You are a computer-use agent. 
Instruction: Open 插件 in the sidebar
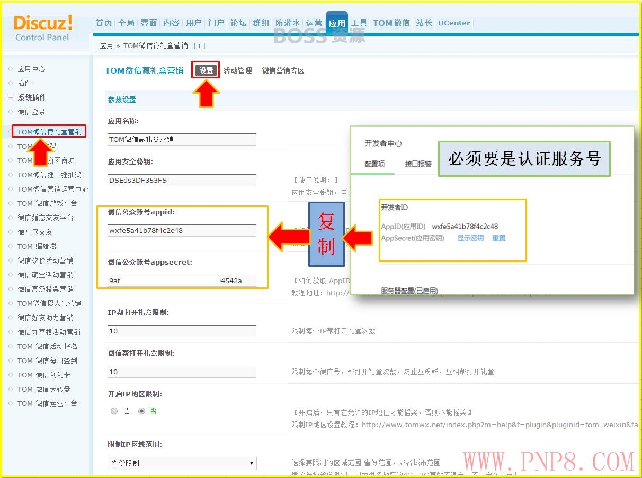click(x=24, y=83)
